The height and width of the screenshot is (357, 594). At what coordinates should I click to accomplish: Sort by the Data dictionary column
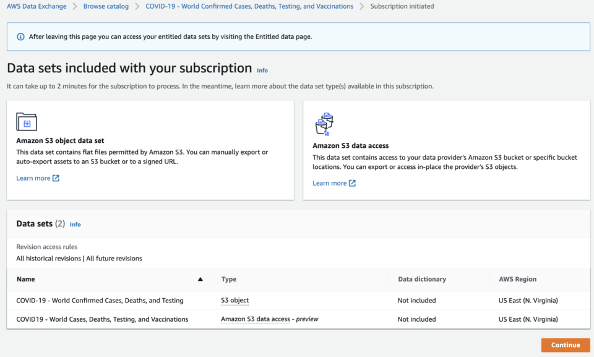422,279
